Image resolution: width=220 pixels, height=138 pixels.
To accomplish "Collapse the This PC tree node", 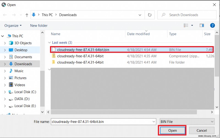I will coord(2,36).
